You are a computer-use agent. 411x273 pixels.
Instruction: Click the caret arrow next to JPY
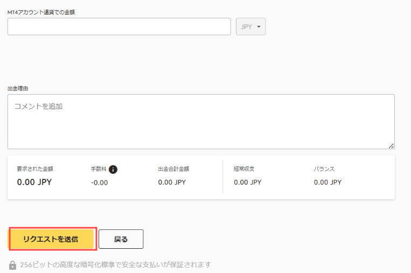click(x=259, y=26)
